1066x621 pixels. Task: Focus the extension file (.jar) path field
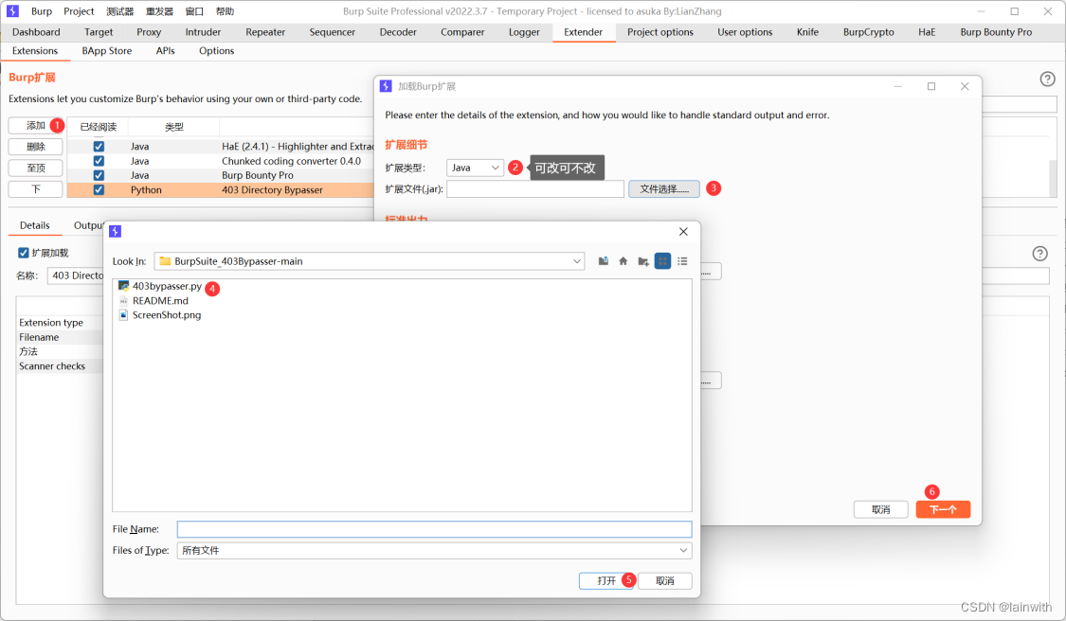click(x=535, y=189)
